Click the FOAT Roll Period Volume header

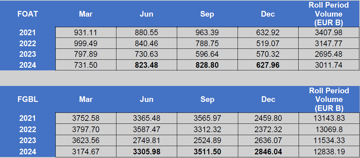329,14
